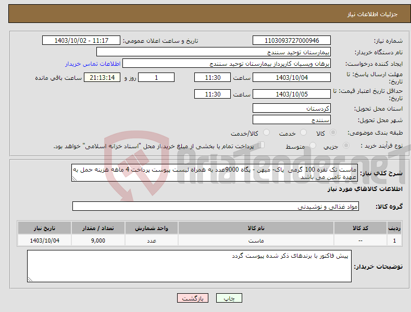Select the کالا/خدمت radio button
The image size is (411, 312).
pos(266,133)
